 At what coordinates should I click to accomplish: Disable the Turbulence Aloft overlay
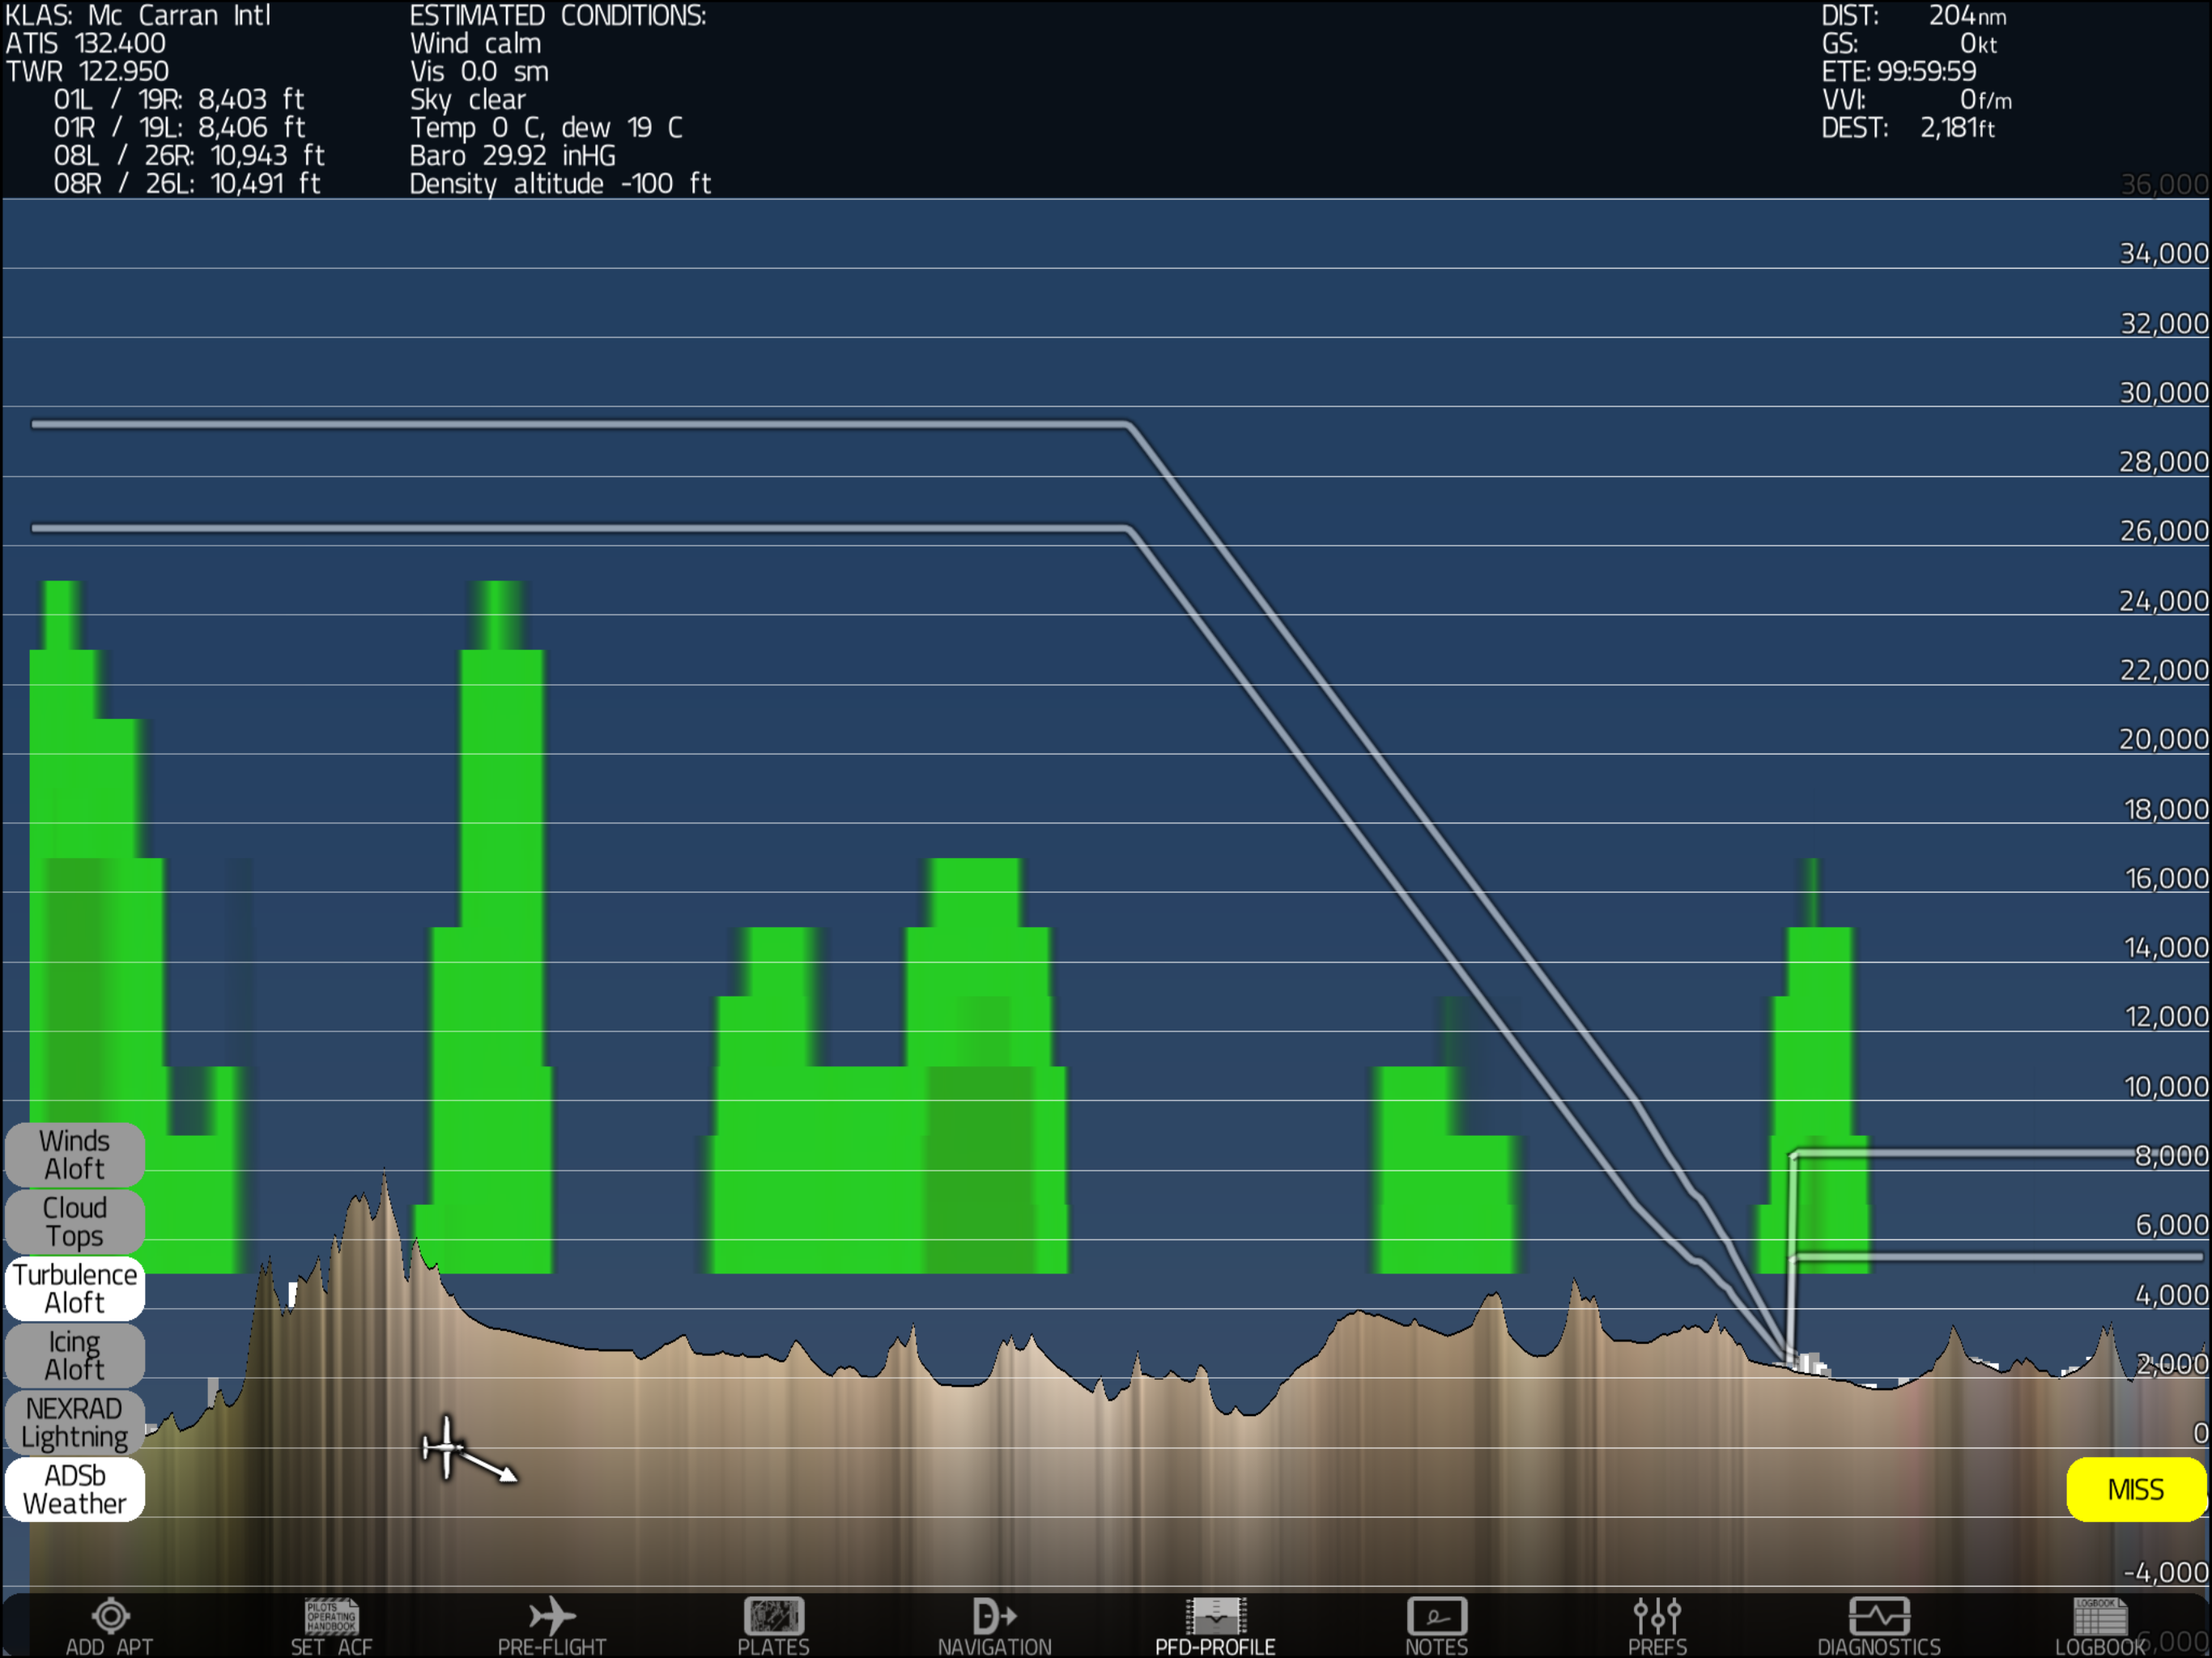pos(75,1288)
